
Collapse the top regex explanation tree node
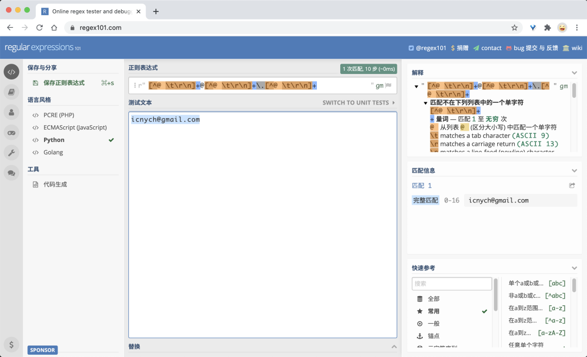(416, 87)
